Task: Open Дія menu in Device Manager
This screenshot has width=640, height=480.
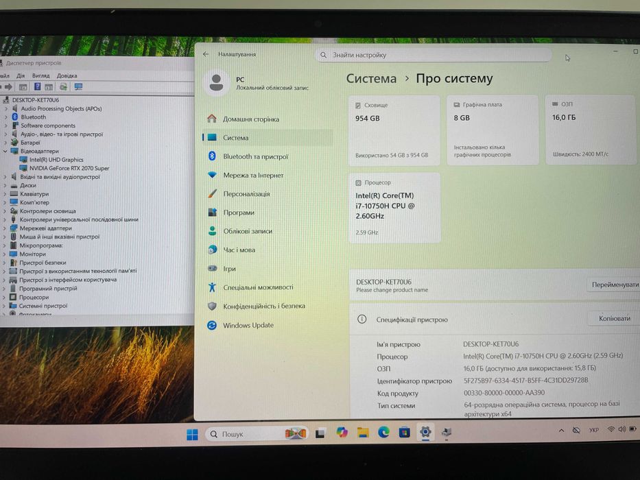Action: click(x=21, y=75)
